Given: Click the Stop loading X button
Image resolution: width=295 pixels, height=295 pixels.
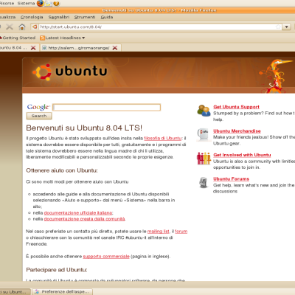Looking at the screenshot, I should coord(10,27).
